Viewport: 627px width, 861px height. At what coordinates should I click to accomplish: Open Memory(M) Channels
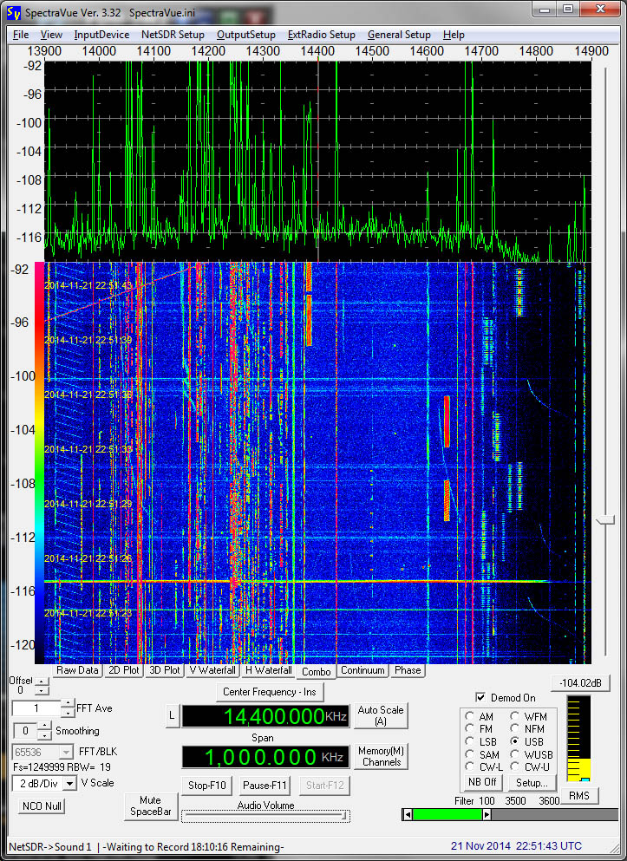[381, 757]
